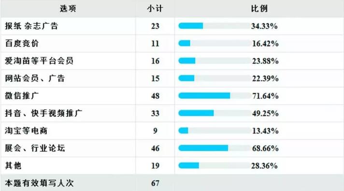
Task: Click the count 48 for 微信推广
Action: point(155,96)
